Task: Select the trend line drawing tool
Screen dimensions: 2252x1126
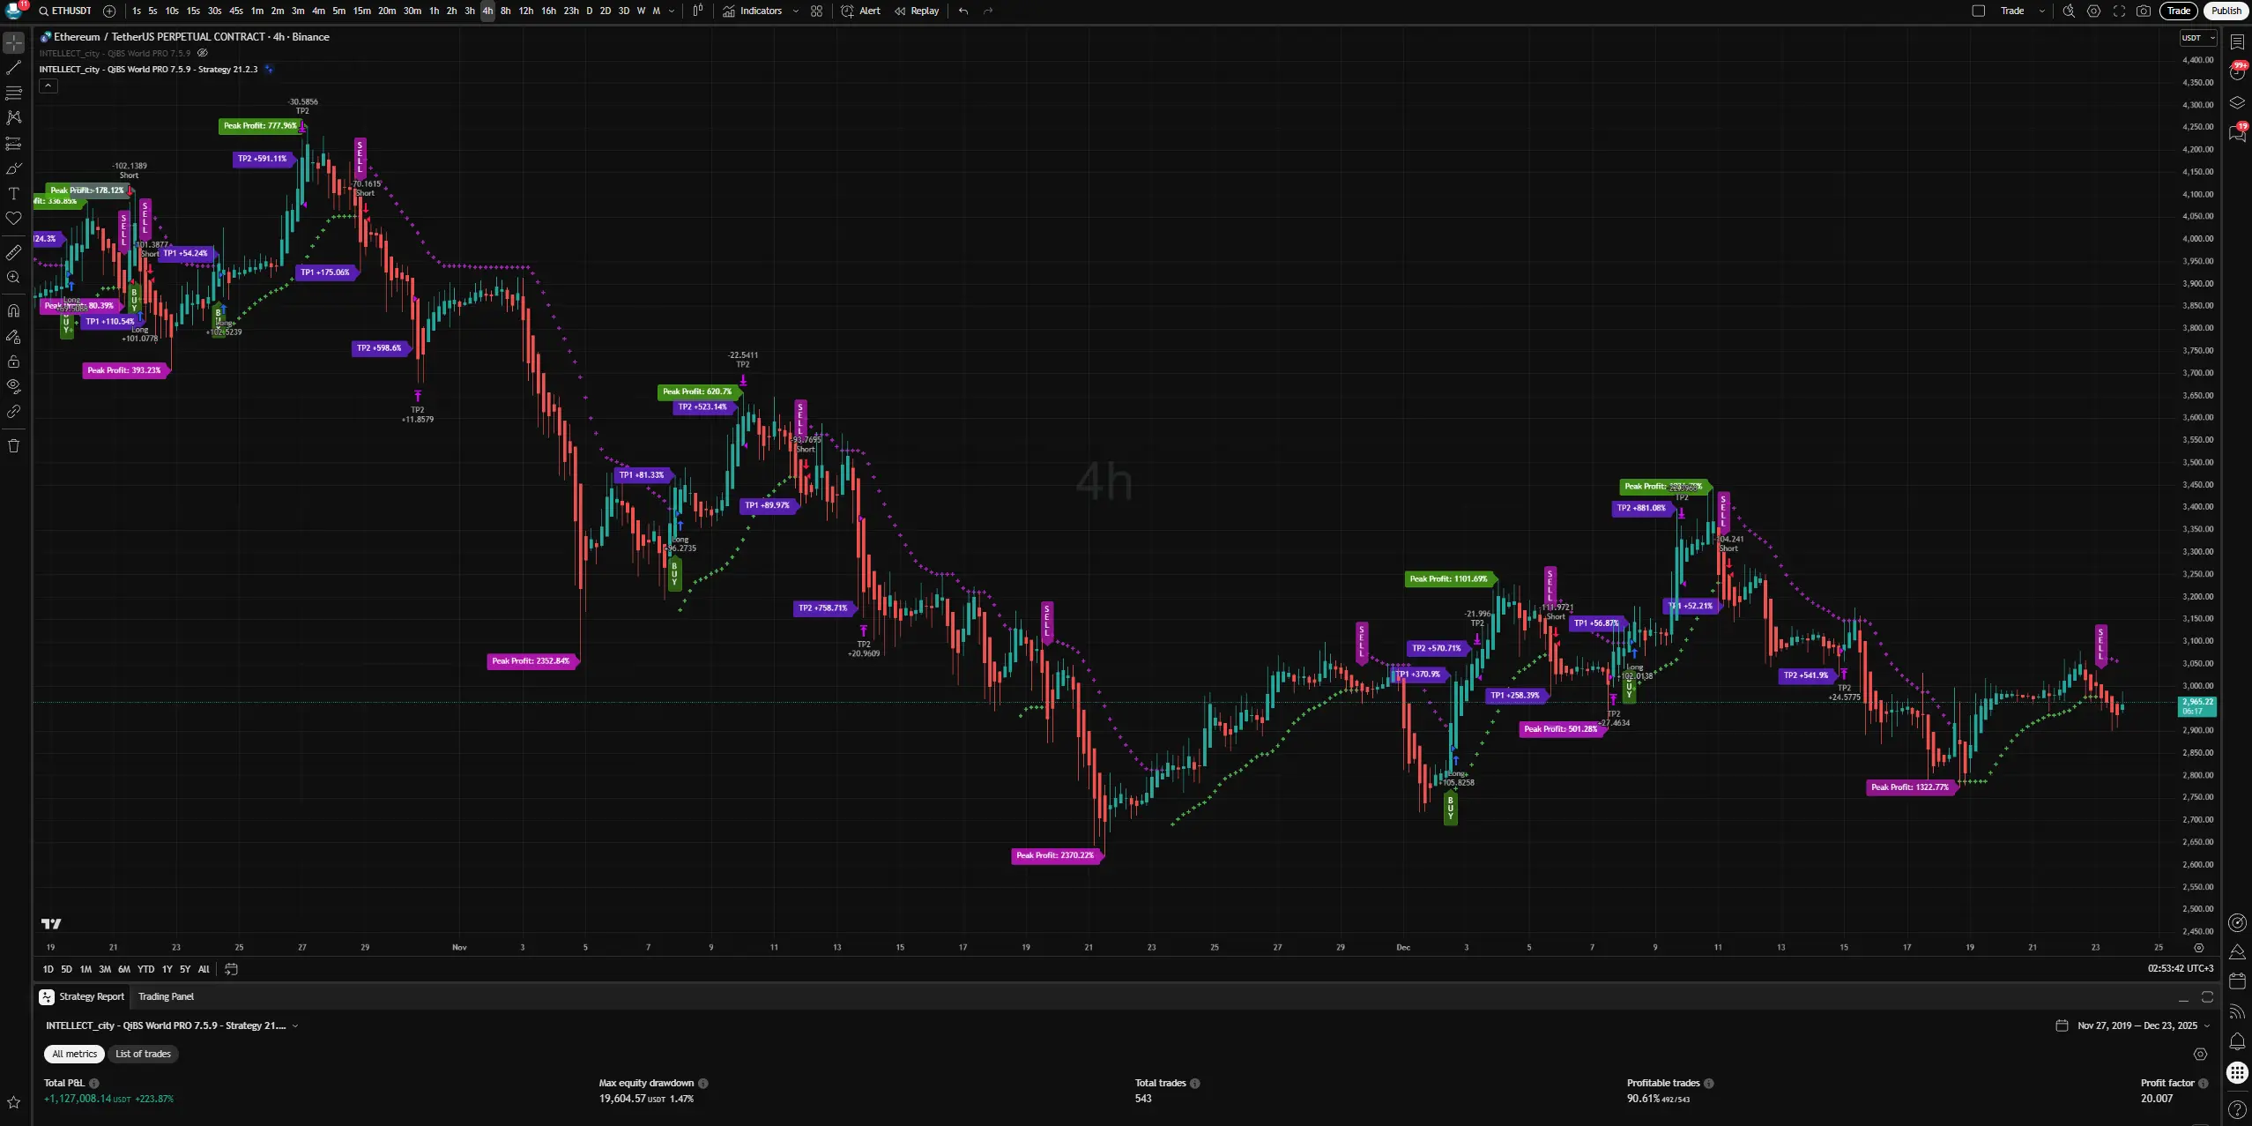Action: pos(13,68)
